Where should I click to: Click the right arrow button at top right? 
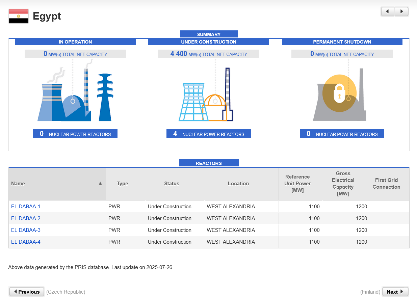[401, 11]
